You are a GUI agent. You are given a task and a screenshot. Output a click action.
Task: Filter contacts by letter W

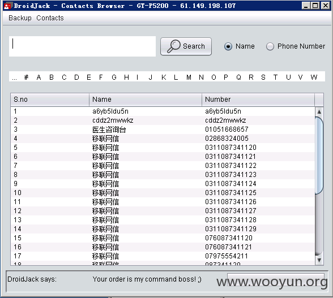point(314,77)
